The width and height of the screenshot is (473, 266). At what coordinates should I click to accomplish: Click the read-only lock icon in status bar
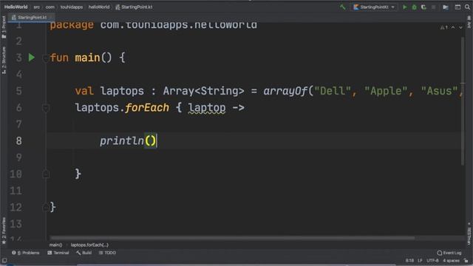click(x=466, y=261)
